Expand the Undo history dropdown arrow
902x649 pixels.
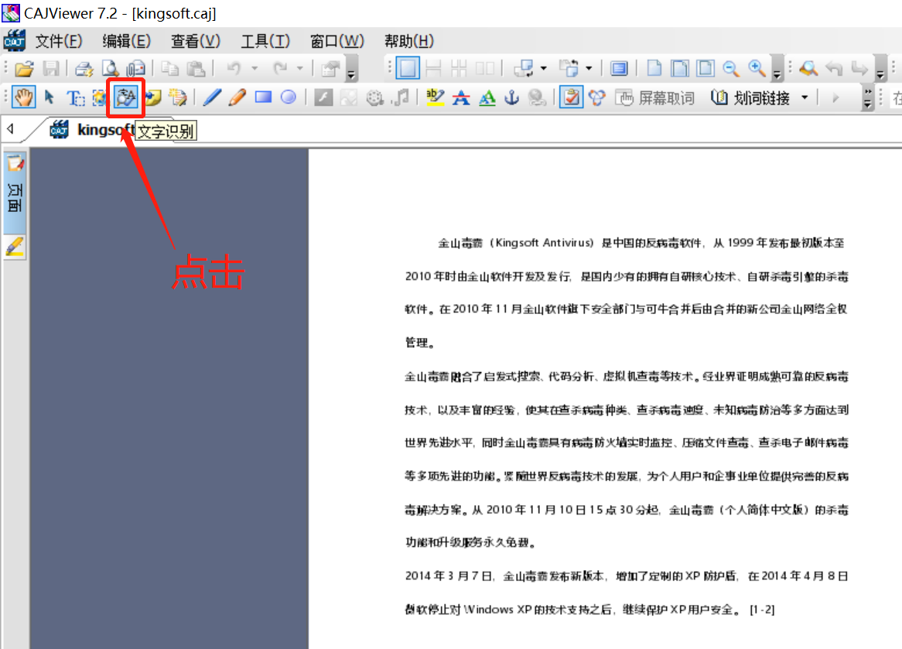[255, 69]
